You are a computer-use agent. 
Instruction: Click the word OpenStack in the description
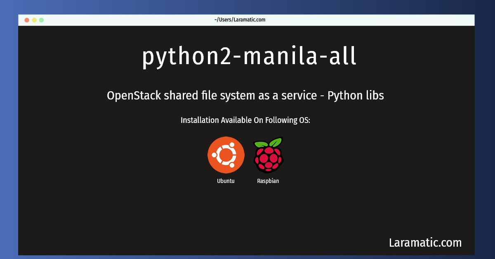coord(134,96)
